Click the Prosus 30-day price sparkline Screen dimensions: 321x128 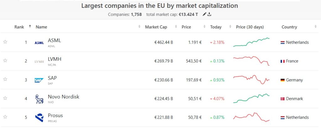[251, 117]
